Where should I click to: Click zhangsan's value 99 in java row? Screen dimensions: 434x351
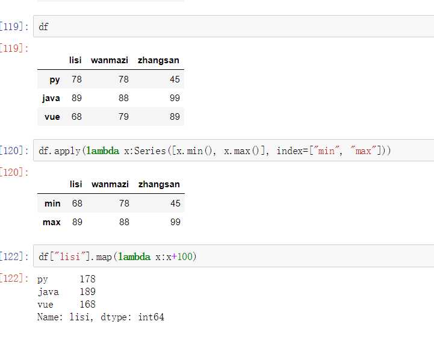pos(175,98)
